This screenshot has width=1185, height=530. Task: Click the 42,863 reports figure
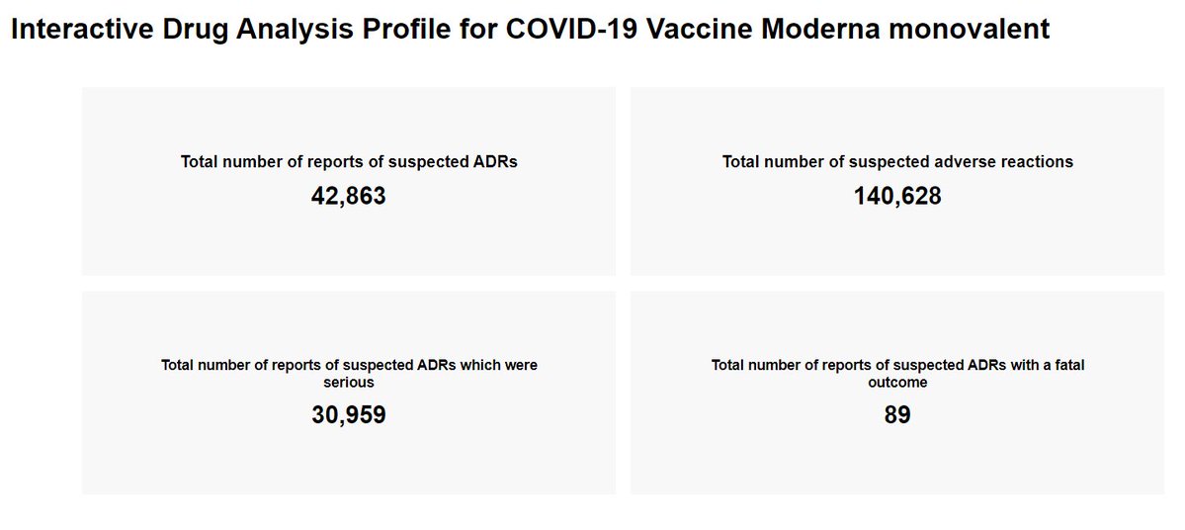(349, 197)
